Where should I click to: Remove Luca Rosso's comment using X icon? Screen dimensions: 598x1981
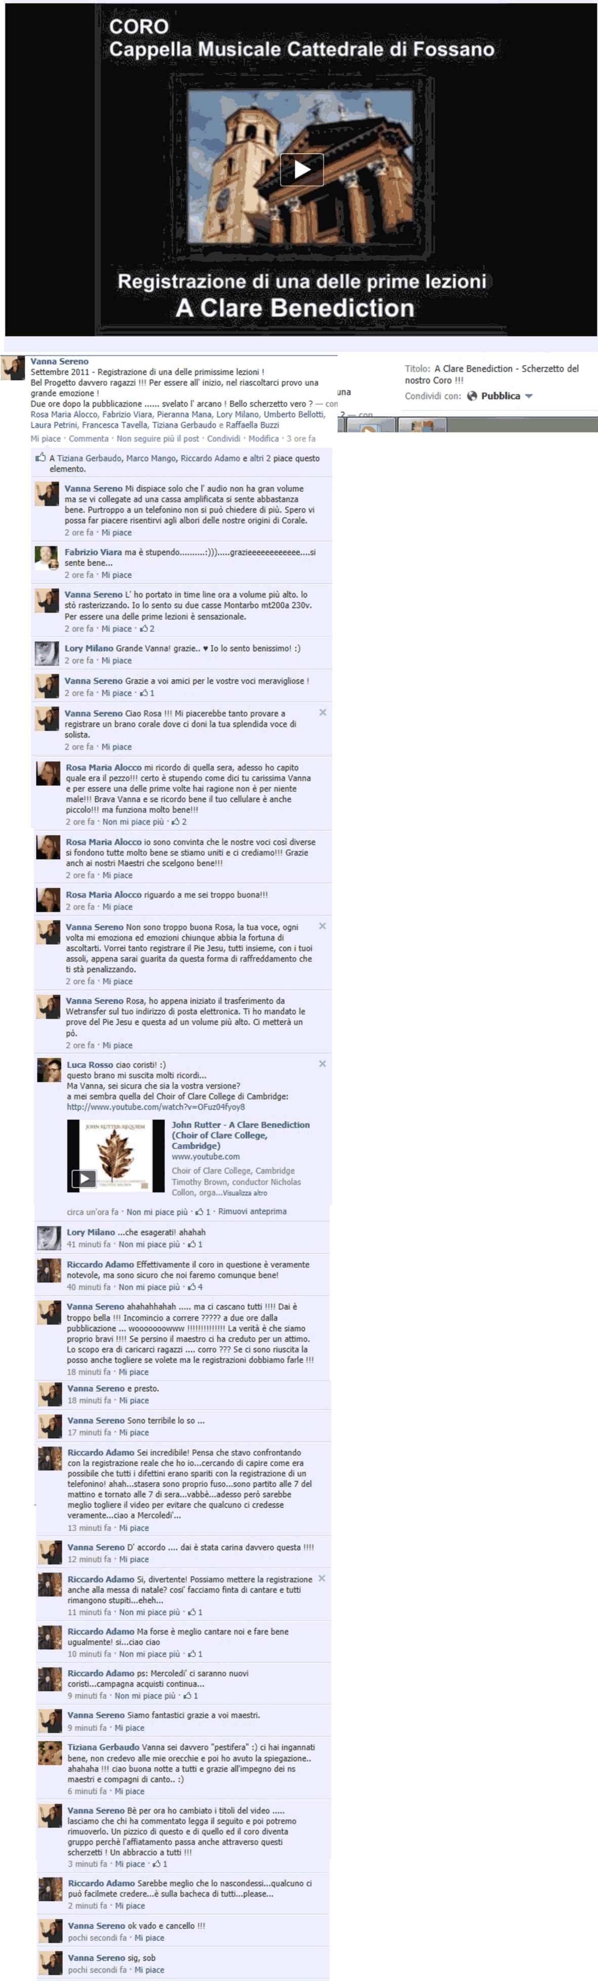323,1064
